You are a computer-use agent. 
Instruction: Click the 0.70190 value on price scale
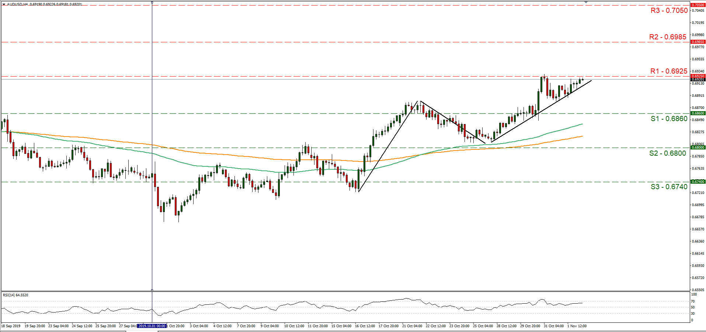coord(698,23)
